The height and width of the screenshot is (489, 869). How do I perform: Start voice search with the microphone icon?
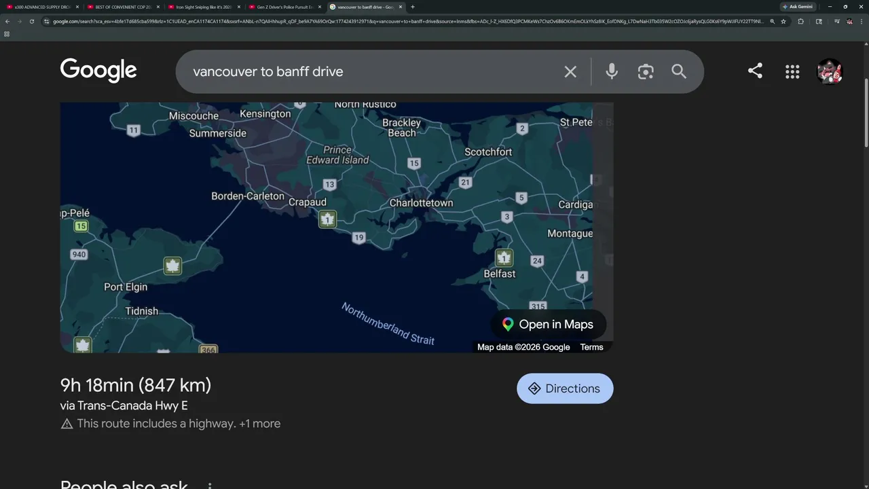pyautogui.click(x=612, y=71)
